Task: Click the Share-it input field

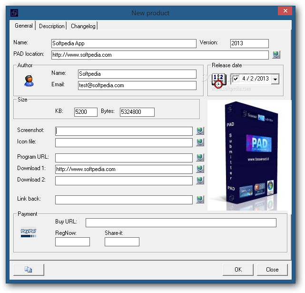Action: (x=122, y=242)
